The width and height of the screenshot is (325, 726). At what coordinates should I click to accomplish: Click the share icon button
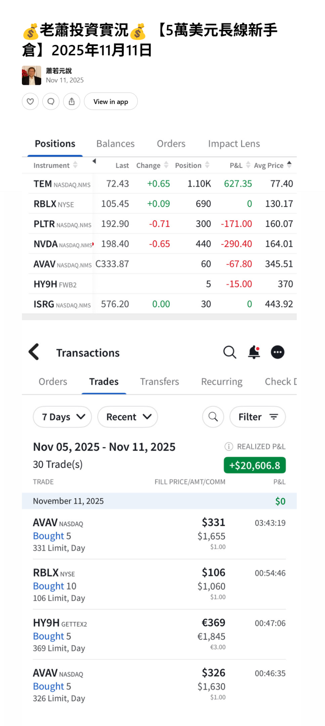72,101
